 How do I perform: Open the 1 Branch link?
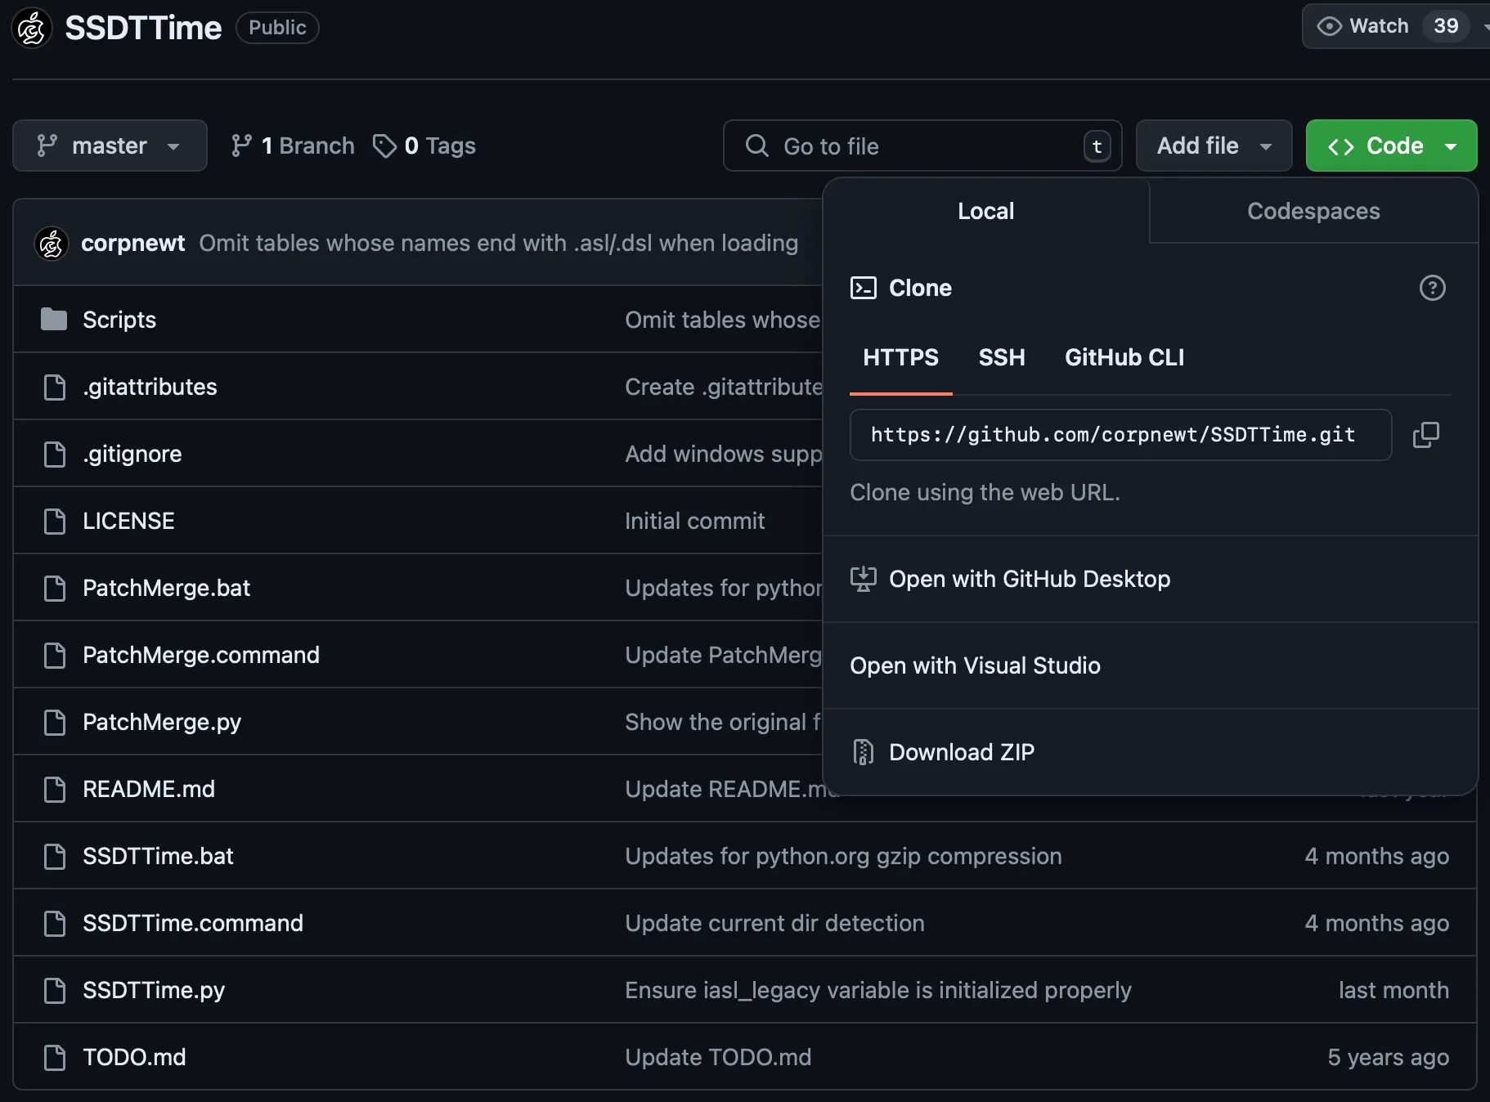pyautogui.click(x=293, y=146)
